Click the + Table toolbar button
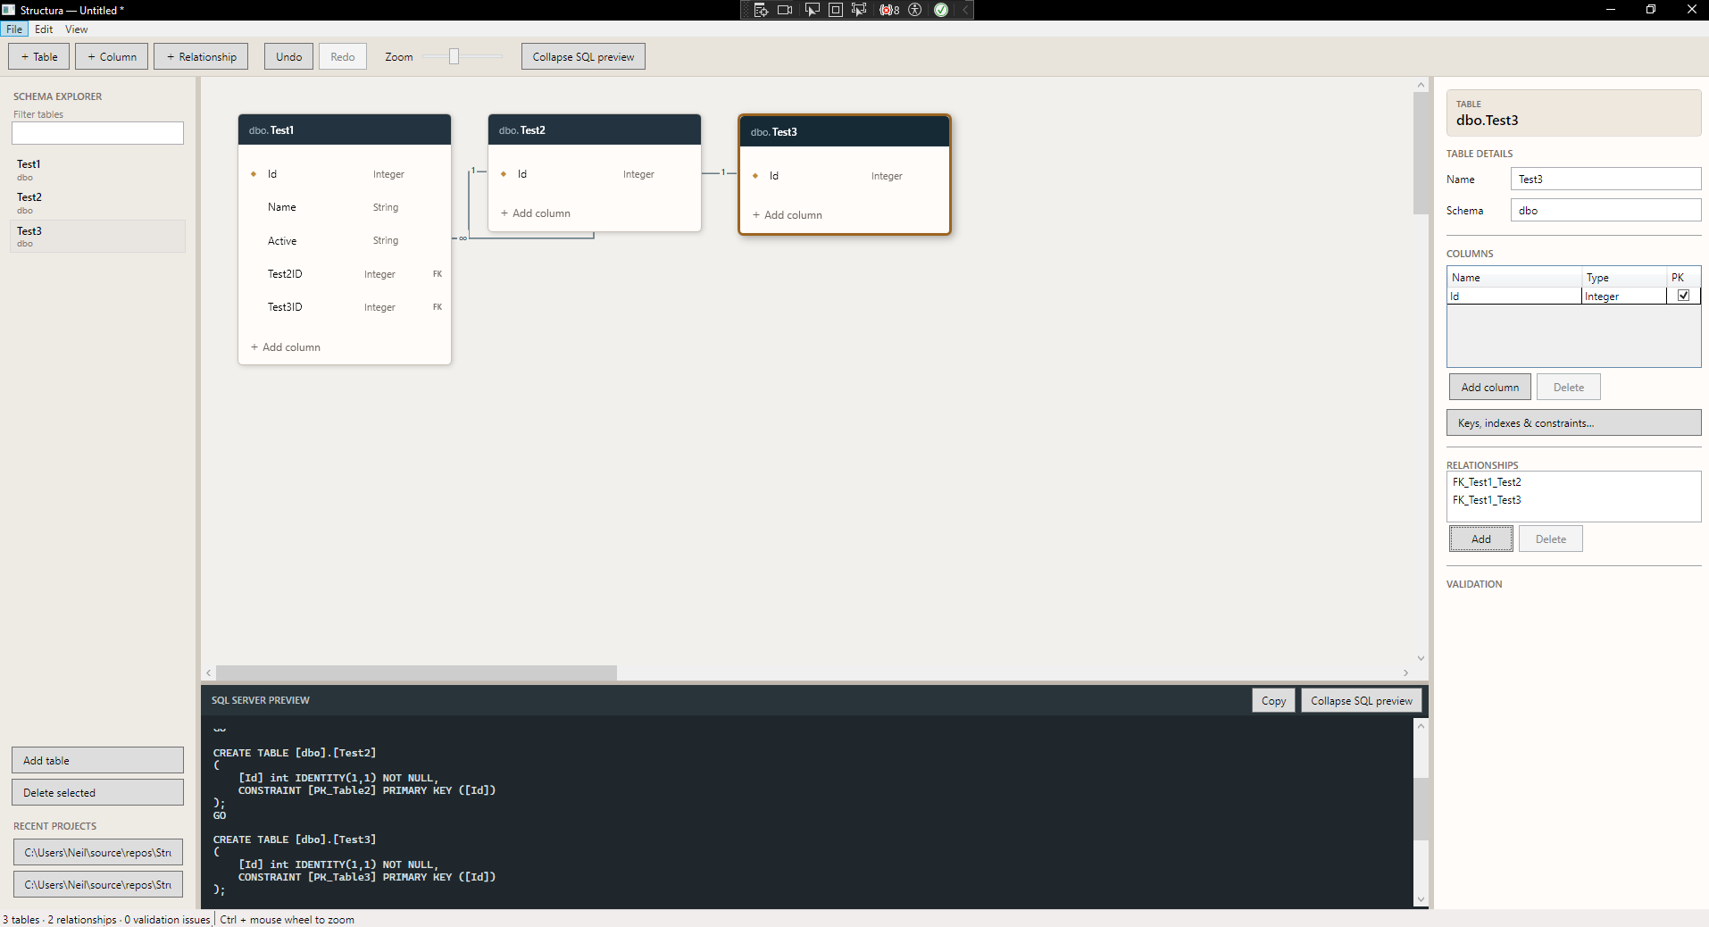1709x927 pixels. tap(39, 56)
